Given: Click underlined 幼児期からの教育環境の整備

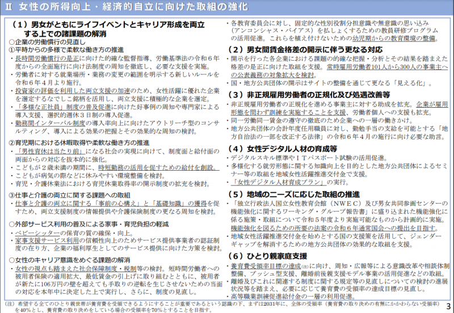Looking at the screenshot, I should [x=387, y=38].
